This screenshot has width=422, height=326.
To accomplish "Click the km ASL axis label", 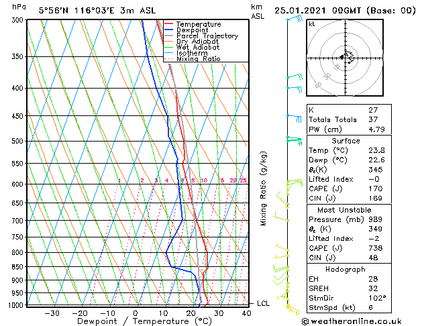I will point(258,11).
